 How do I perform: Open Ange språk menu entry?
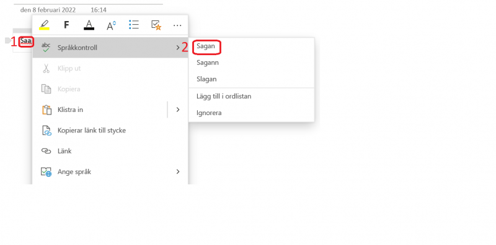[x=110, y=172]
